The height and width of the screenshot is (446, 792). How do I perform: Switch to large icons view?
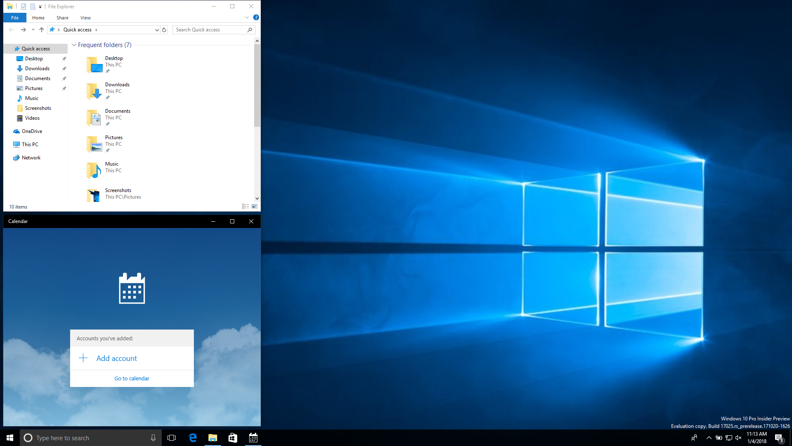coord(255,206)
